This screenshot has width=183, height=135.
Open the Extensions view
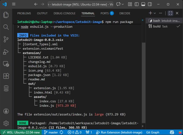click(x=6, y=76)
